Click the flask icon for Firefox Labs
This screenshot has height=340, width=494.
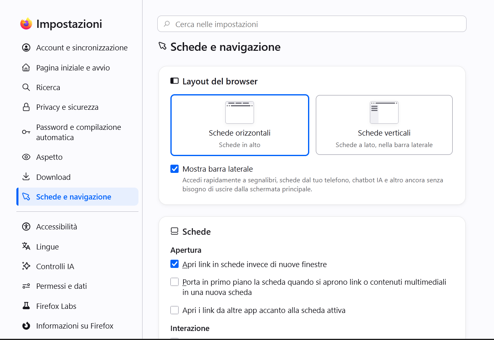(x=26, y=306)
